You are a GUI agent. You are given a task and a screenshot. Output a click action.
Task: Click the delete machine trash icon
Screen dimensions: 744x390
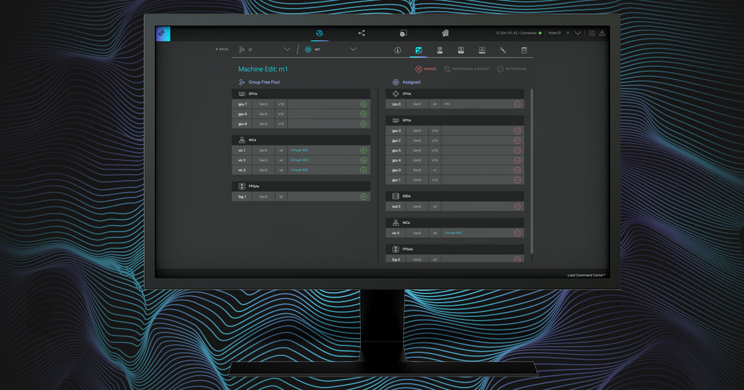point(524,50)
